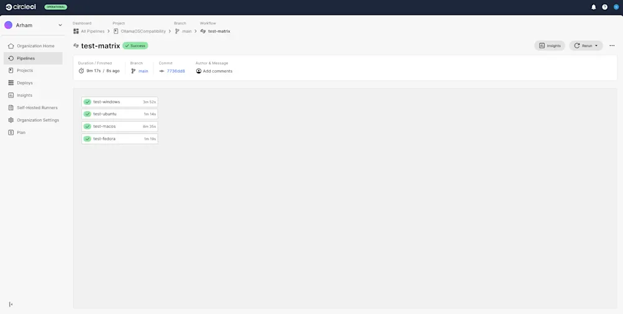The width and height of the screenshot is (623, 314).
Task: Click the duration 9m 17s text
Action: pos(93,71)
